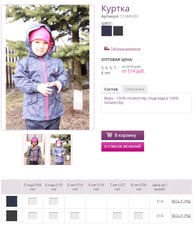
Task: Add item with В корзину button
Action: click(123, 135)
